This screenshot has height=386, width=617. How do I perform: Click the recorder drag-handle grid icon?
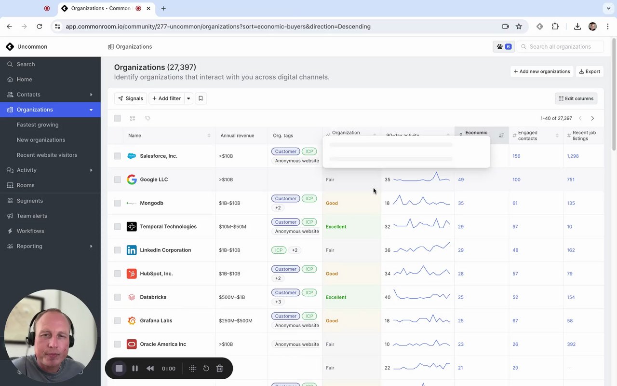click(193, 369)
